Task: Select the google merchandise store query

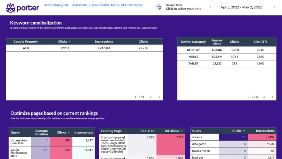Action: click(19, 153)
